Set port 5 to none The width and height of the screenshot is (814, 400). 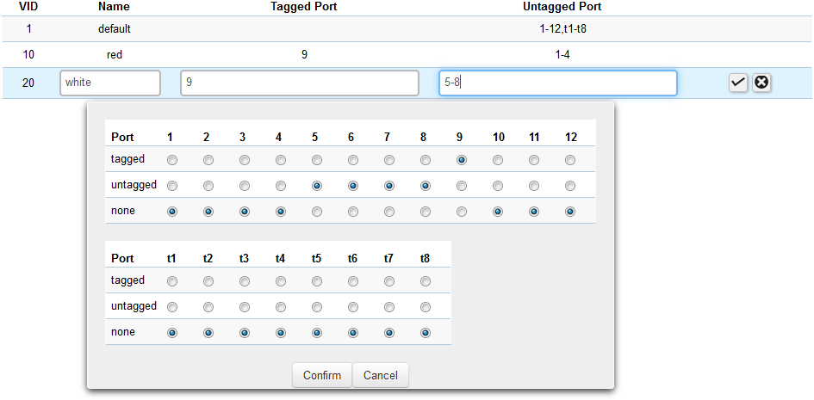click(x=317, y=212)
